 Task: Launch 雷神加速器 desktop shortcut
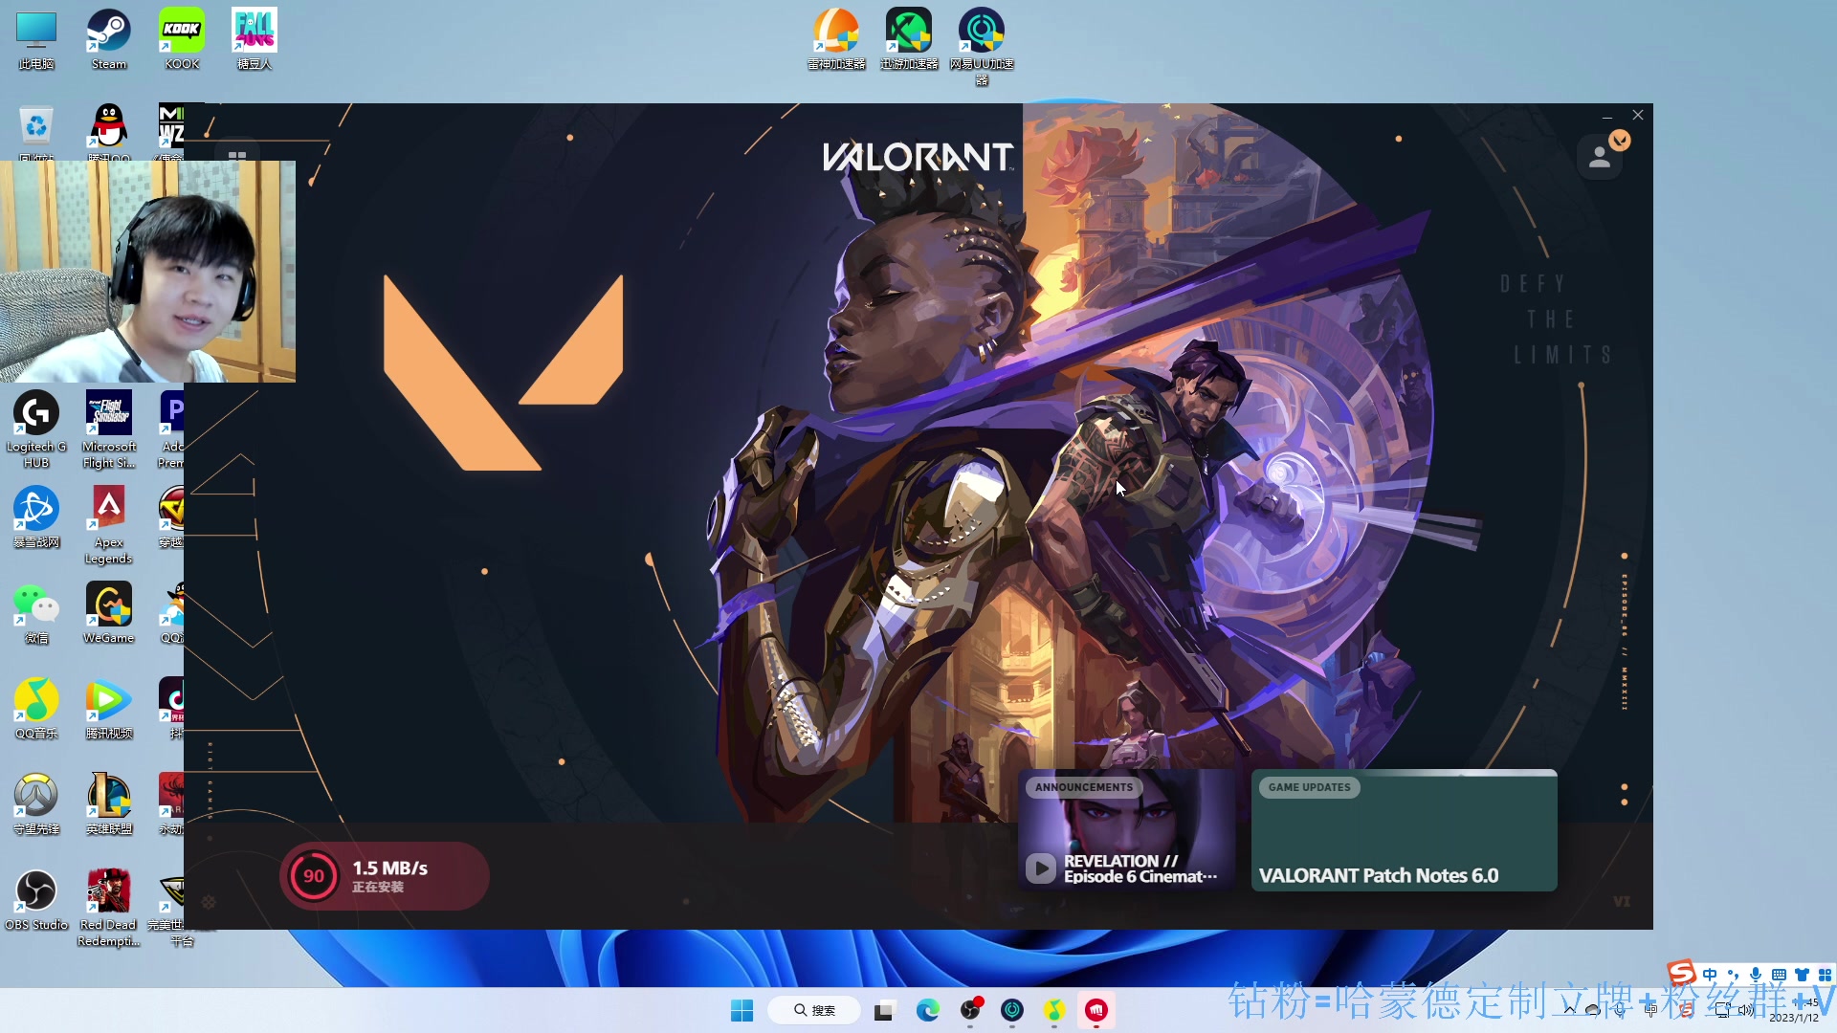(x=836, y=40)
